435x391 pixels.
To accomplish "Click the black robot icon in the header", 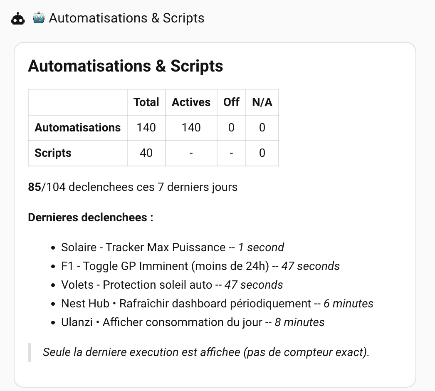I will (18, 17).
